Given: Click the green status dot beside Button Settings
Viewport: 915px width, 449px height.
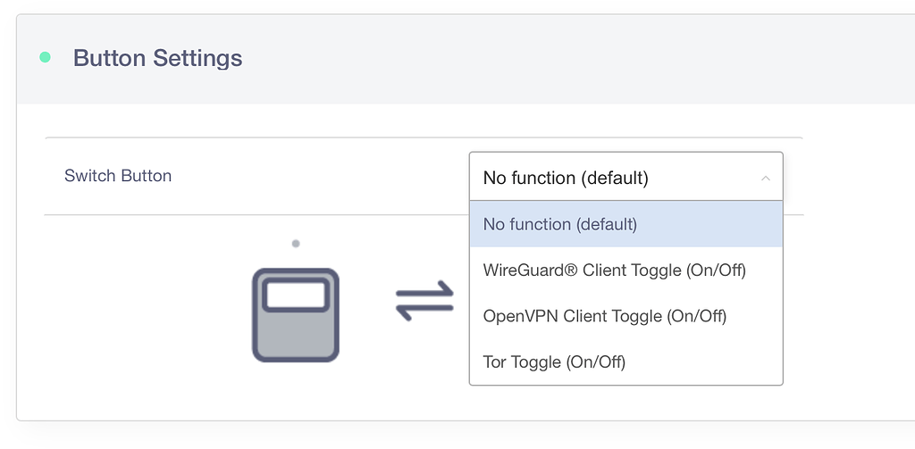Looking at the screenshot, I should 46,58.
